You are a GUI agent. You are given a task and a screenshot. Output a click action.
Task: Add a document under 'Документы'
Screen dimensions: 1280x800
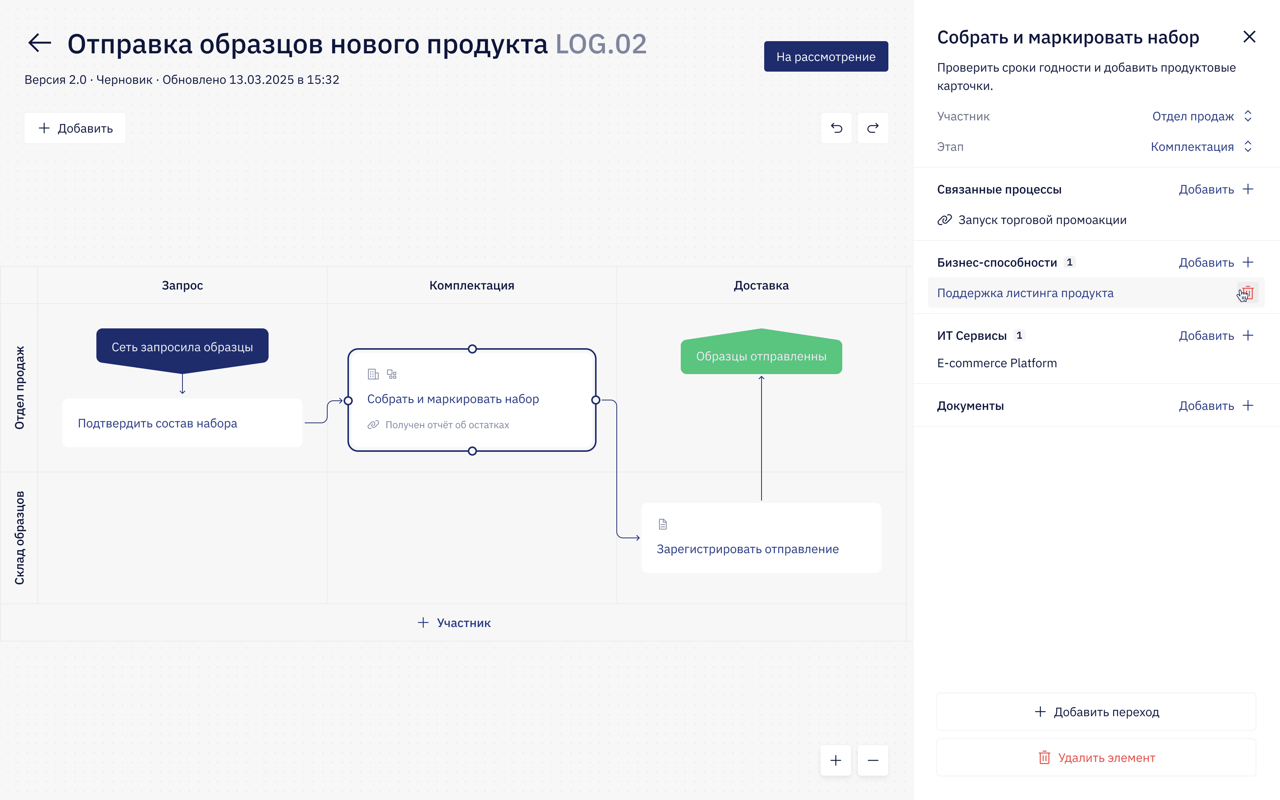coord(1216,406)
